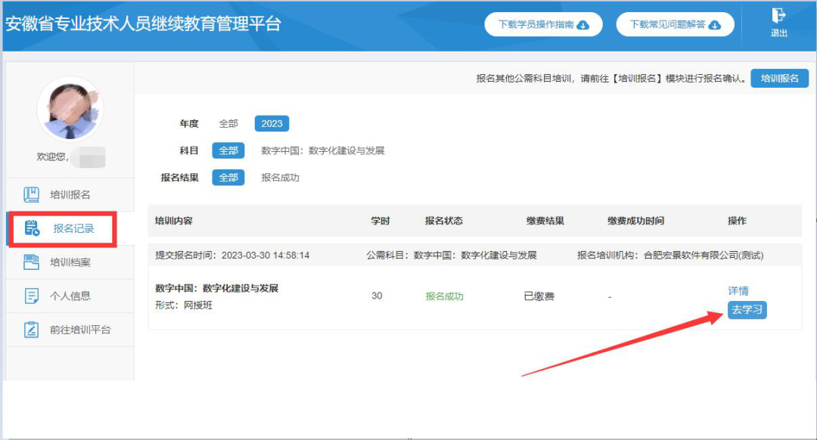Image resolution: width=817 pixels, height=440 pixels.
Task: Select 全部 under the 科目 filter
Action: (228, 150)
